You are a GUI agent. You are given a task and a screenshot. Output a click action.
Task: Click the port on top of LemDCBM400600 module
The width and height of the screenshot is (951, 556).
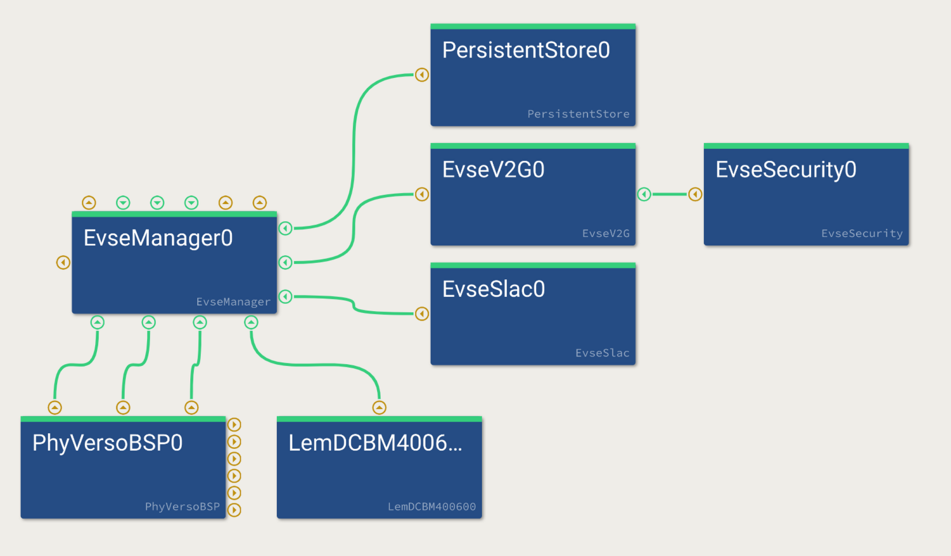379,407
